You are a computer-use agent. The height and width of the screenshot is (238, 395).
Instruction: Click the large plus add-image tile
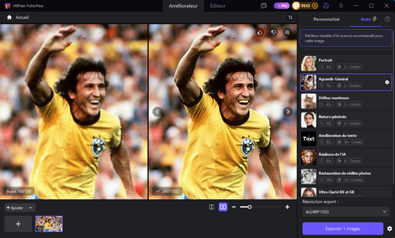pos(18,224)
